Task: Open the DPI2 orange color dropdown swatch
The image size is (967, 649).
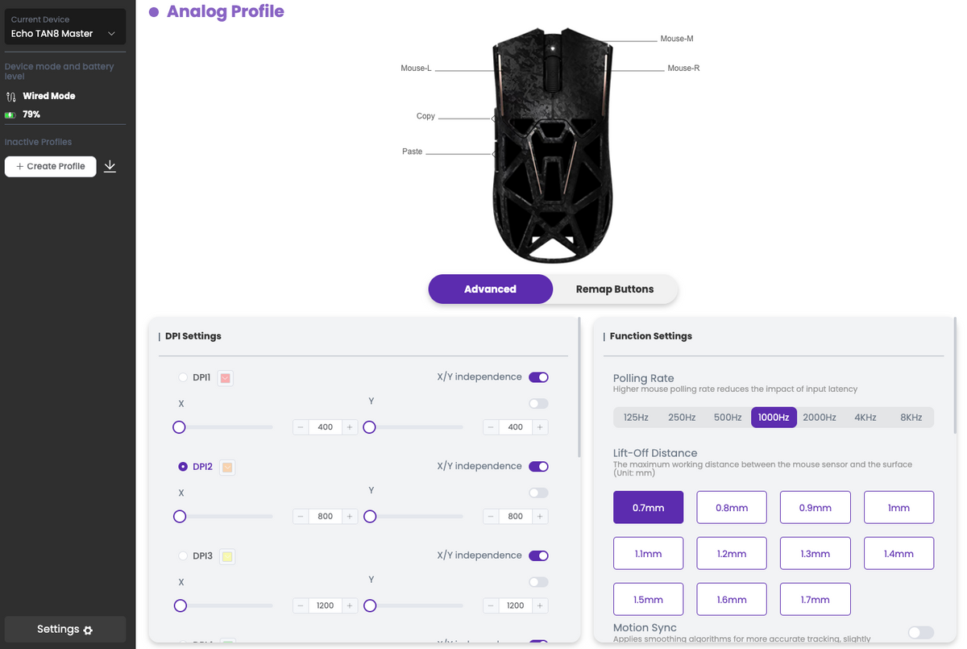Action: tap(227, 468)
